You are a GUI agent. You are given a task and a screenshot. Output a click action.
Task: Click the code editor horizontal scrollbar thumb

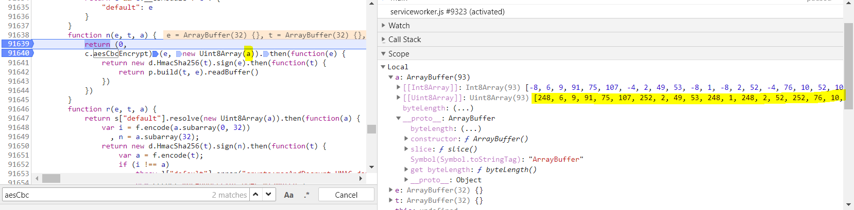tap(51, 178)
